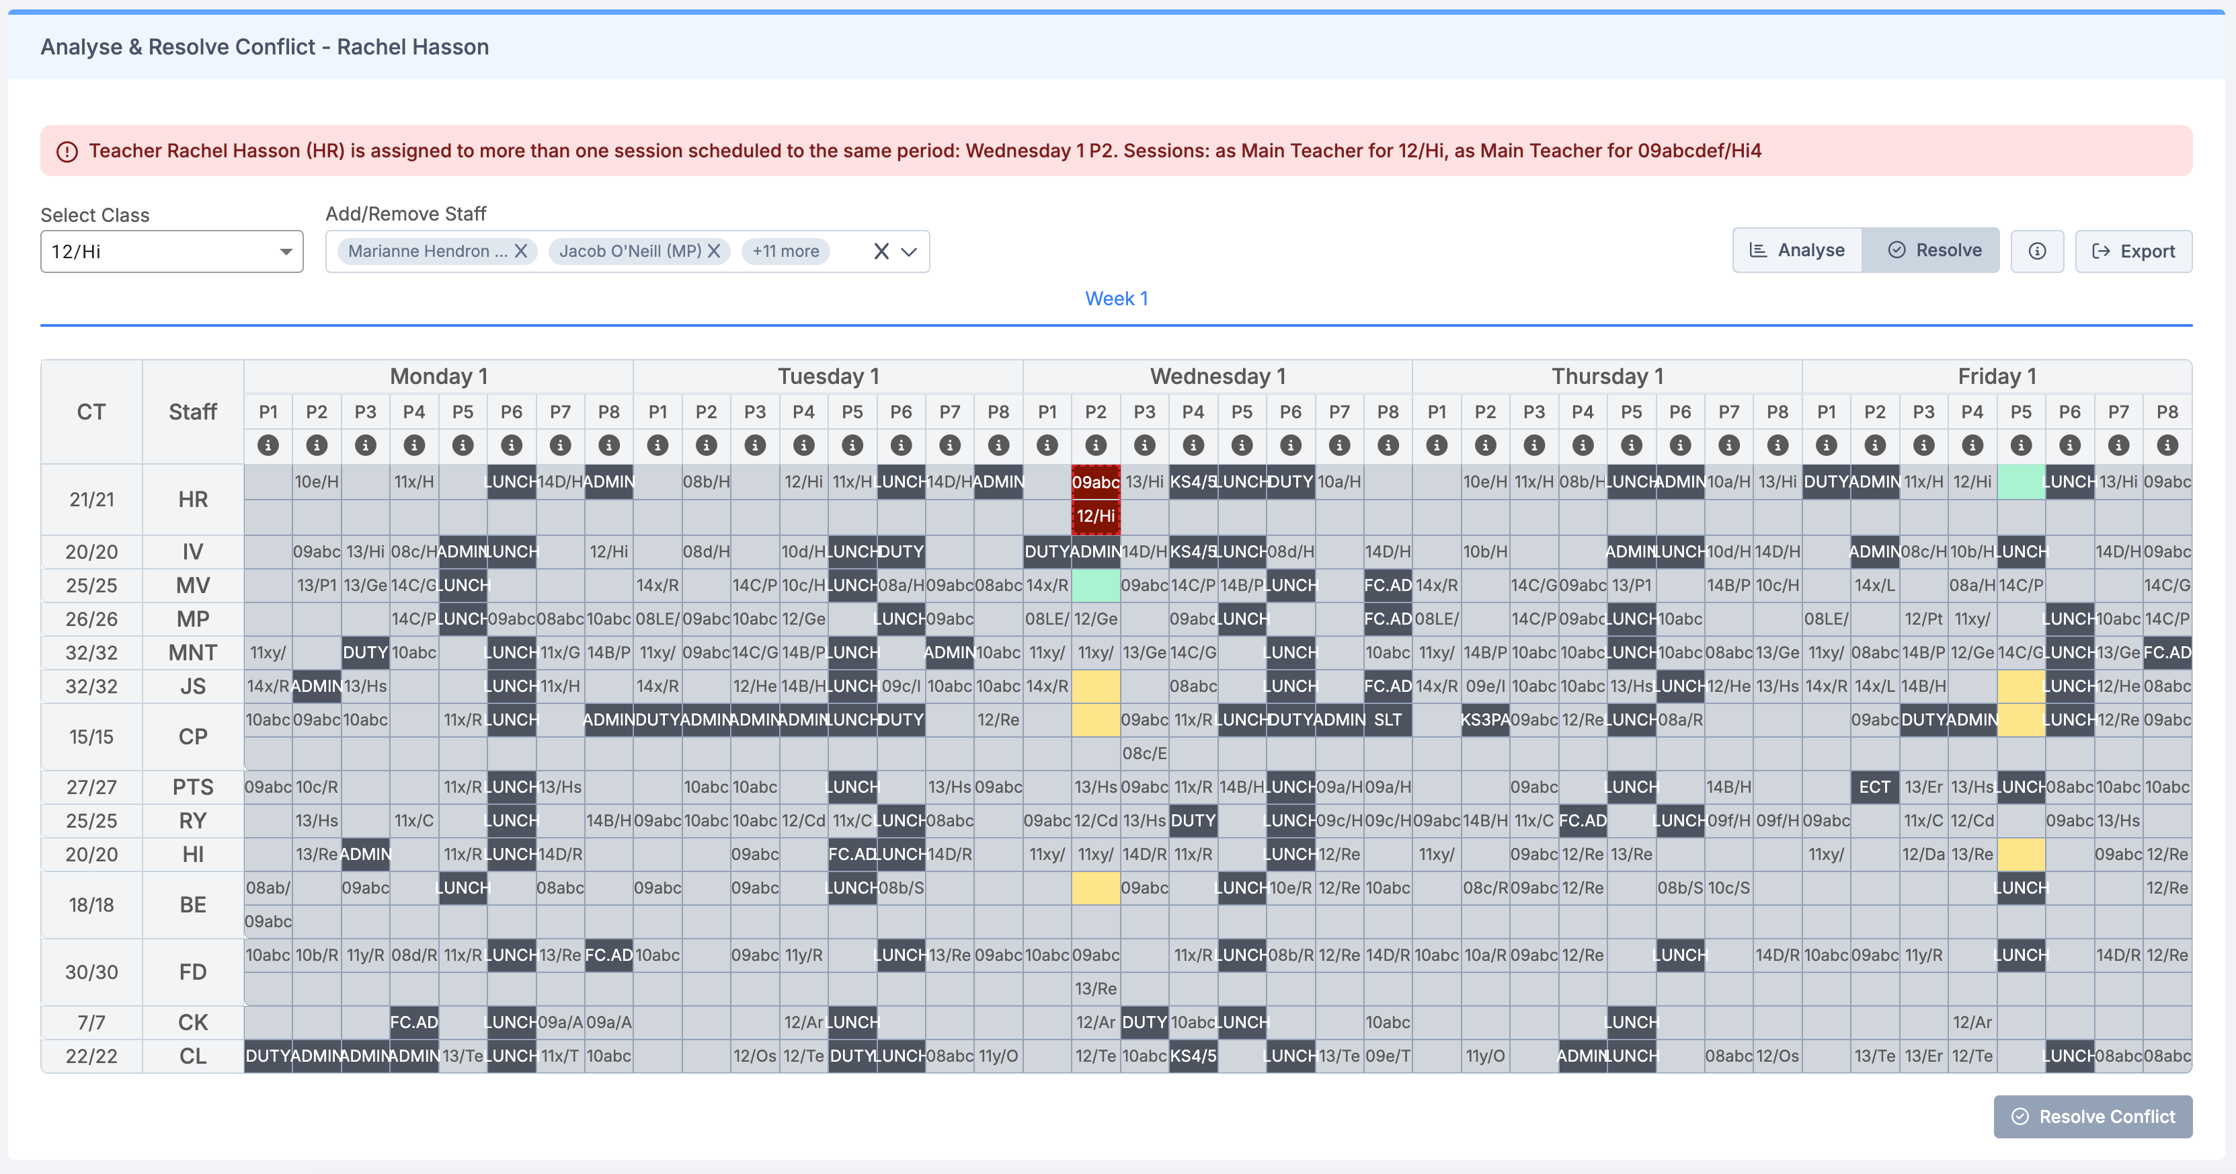
Task: Select the Week 1 tab
Action: coord(1115,299)
